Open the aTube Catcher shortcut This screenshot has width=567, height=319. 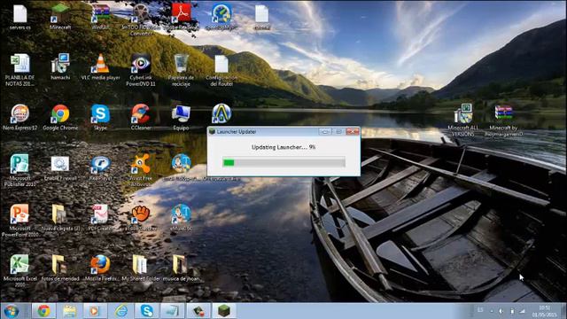[x=141, y=217]
